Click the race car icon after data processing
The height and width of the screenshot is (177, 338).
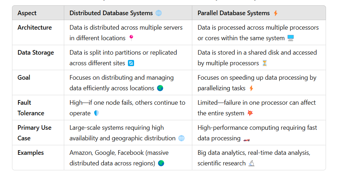pyautogui.click(x=246, y=140)
